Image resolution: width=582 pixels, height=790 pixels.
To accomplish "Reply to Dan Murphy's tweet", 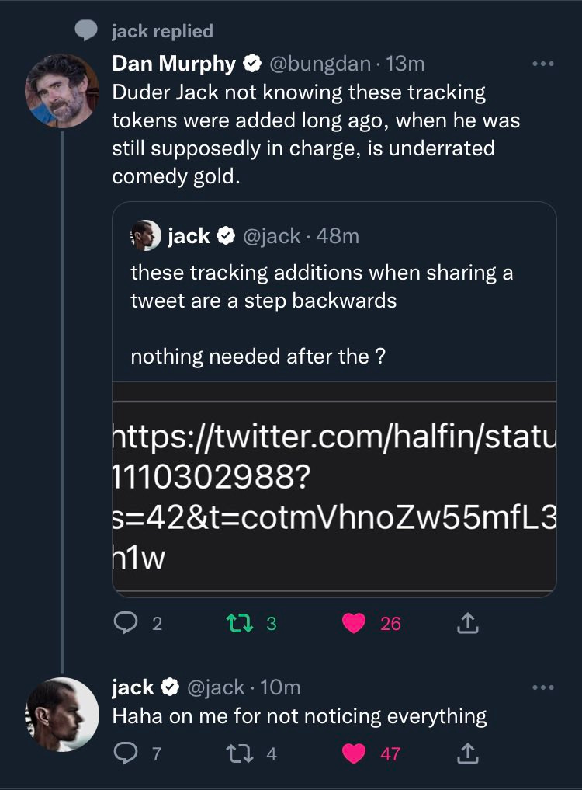I will pos(124,623).
